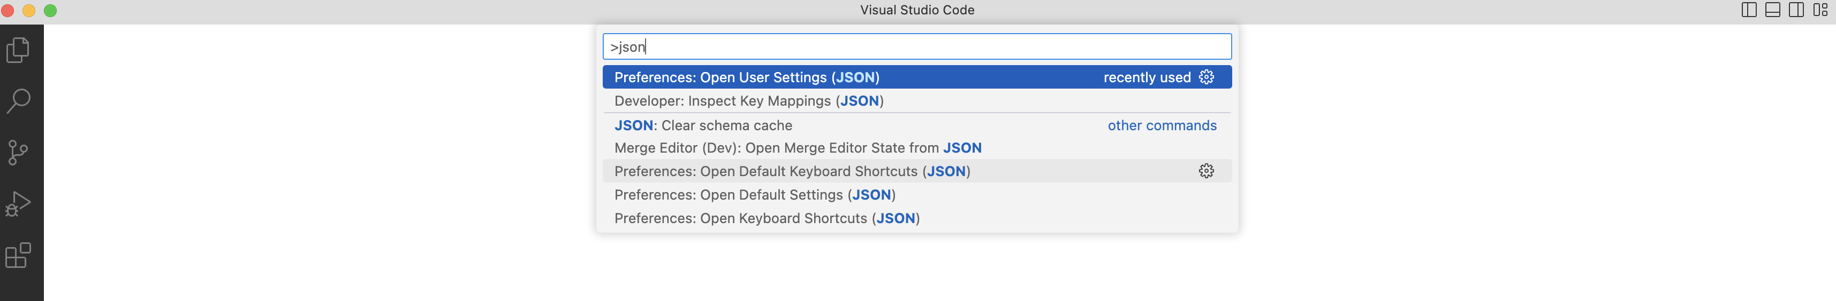Open the Explorer view in activity bar
Viewport: 1836px width, 301px height.
point(19,50)
